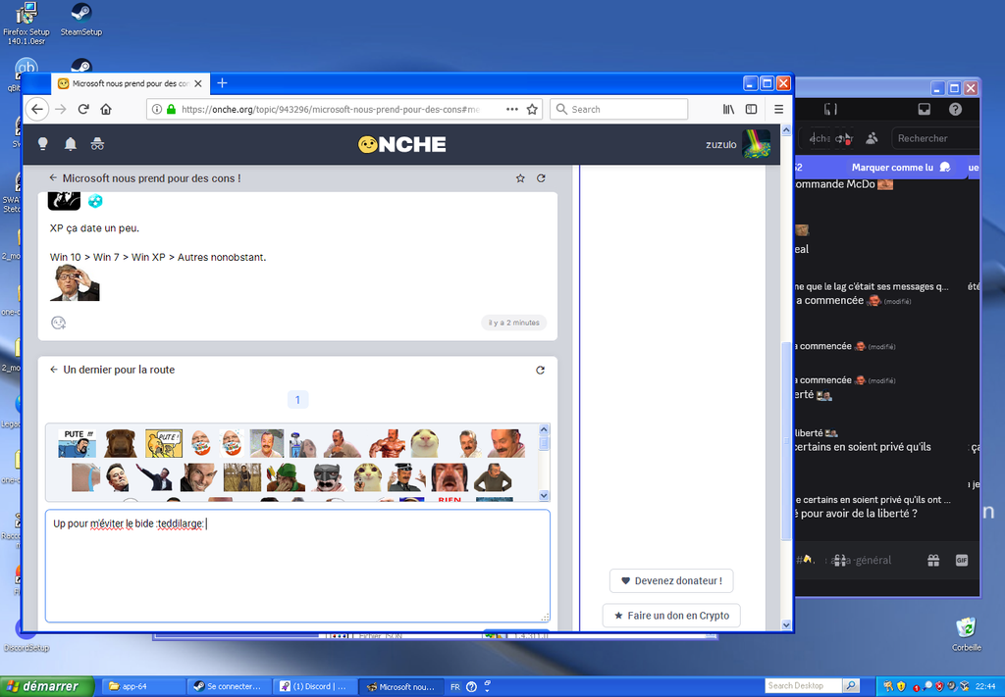Click 'Marquer comme lu' in Discord

tap(901, 167)
